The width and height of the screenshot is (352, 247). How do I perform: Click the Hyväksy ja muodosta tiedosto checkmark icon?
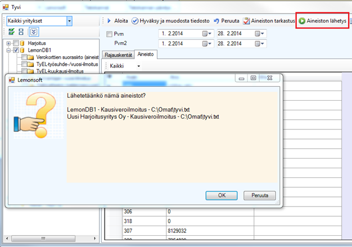(135, 21)
